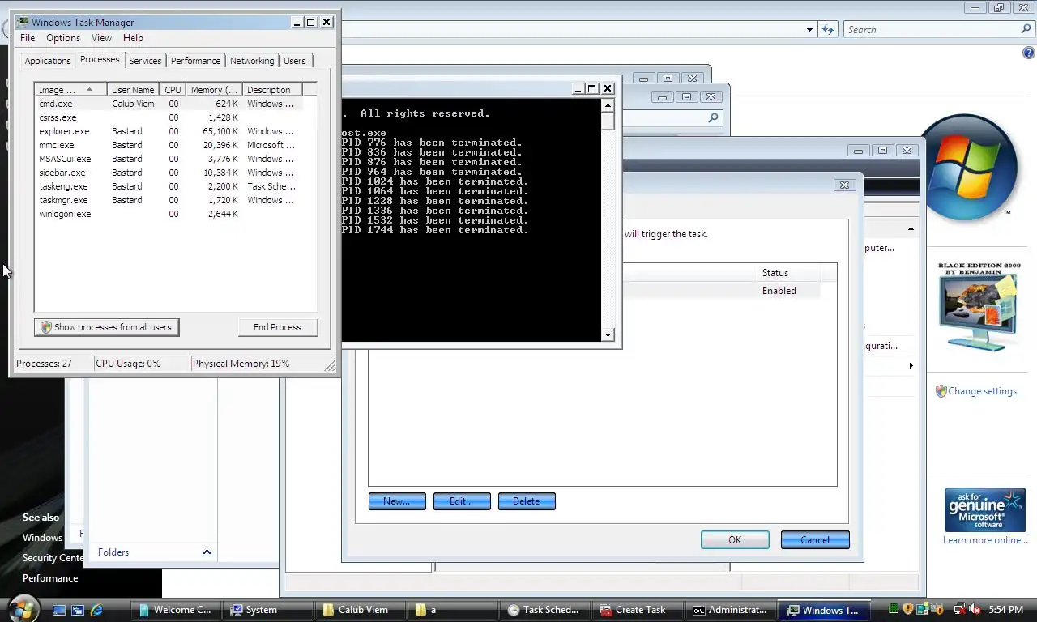Select the sidebar.exe process row
The height and width of the screenshot is (622, 1037).
[169, 173]
